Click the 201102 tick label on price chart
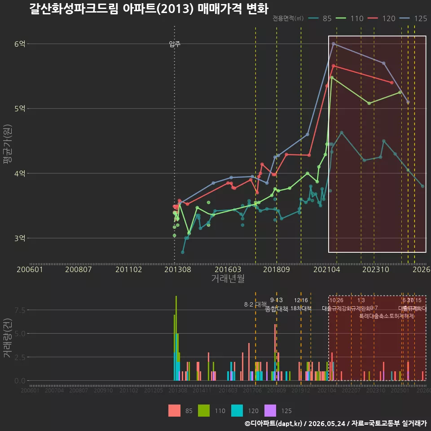 pos(129,269)
